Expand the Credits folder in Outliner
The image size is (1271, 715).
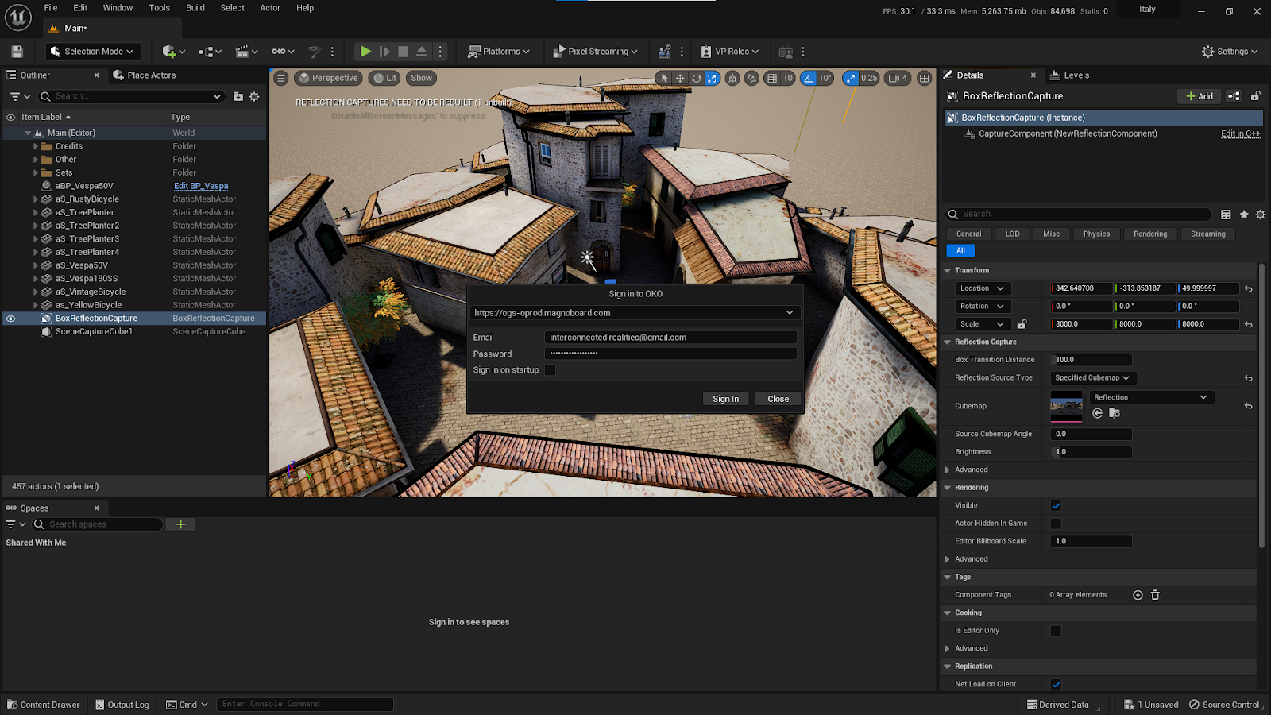[36, 146]
